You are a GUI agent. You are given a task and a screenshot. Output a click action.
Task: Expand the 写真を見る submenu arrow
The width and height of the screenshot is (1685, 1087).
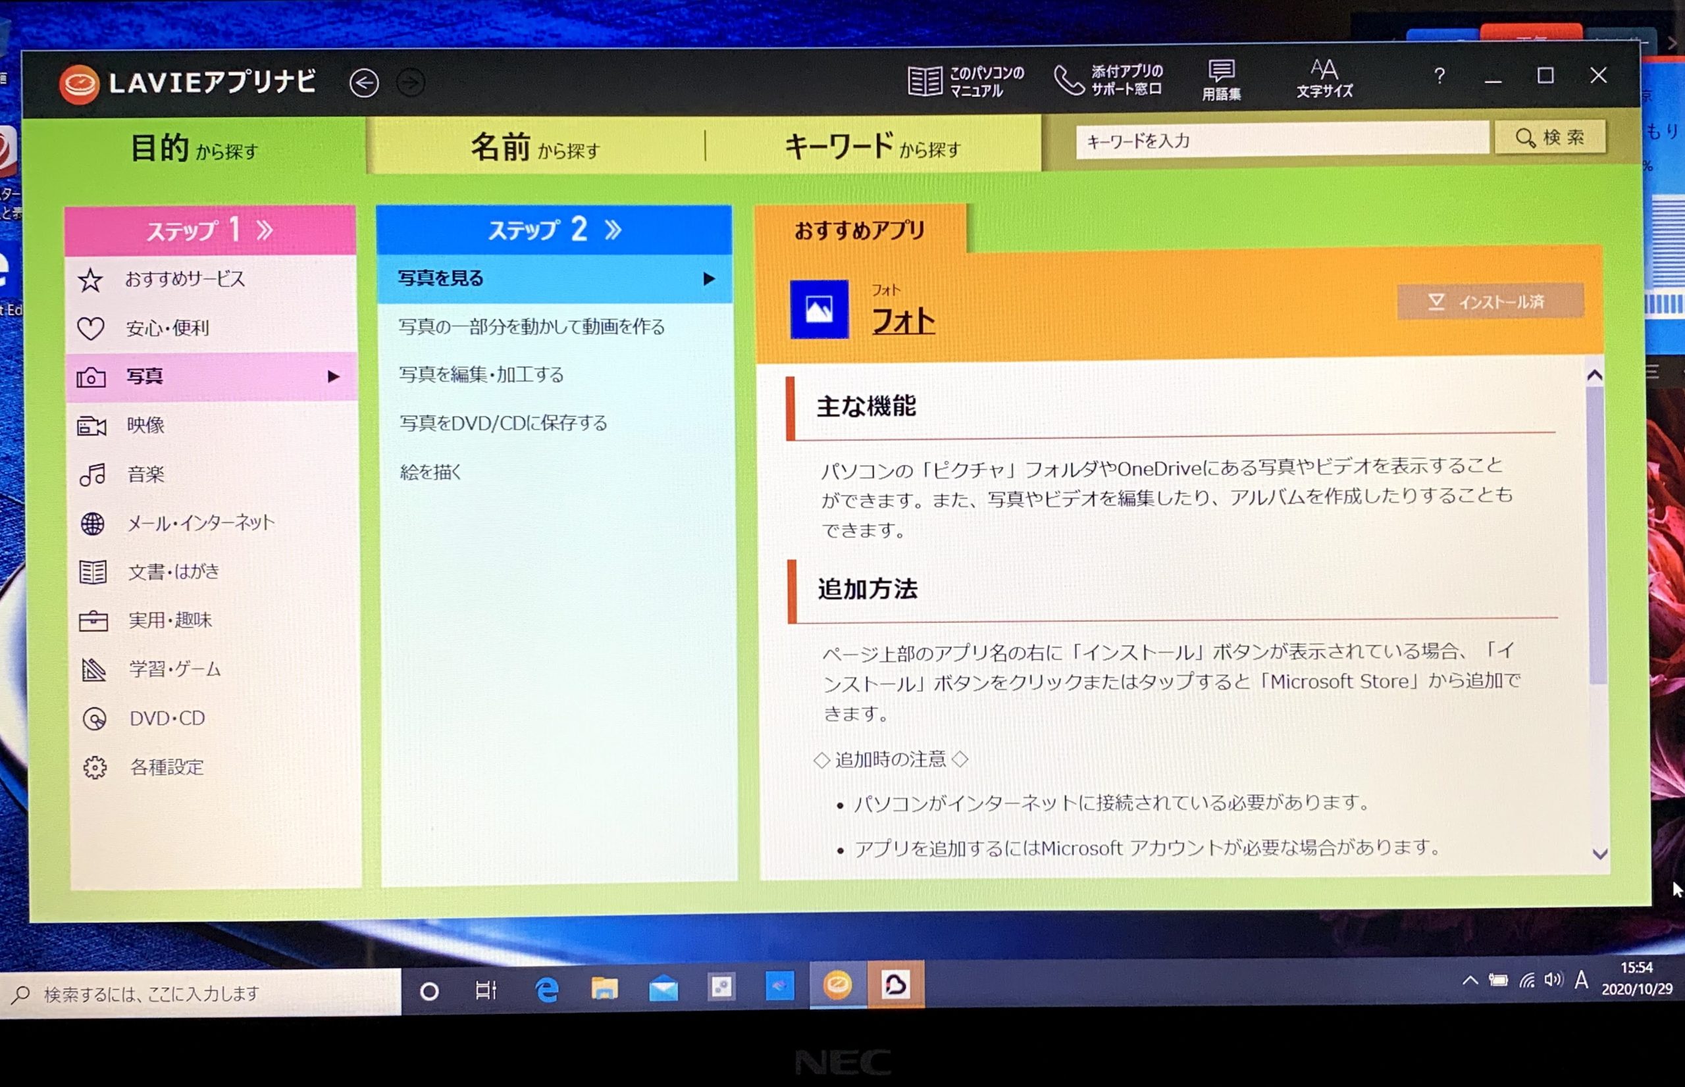[x=708, y=279]
